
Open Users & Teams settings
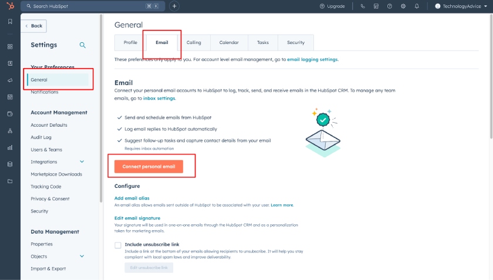tap(46, 150)
